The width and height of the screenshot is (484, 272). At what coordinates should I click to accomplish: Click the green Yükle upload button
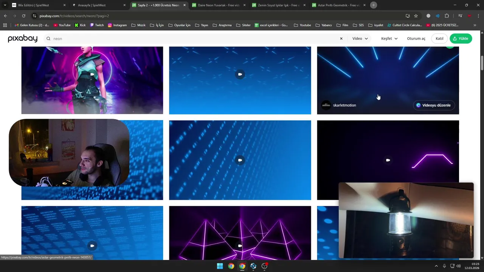pyautogui.click(x=461, y=39)
